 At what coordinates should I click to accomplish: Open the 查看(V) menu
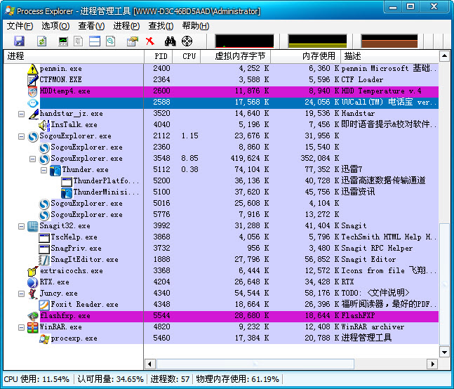pyautogui.click(x=91, y=26)
